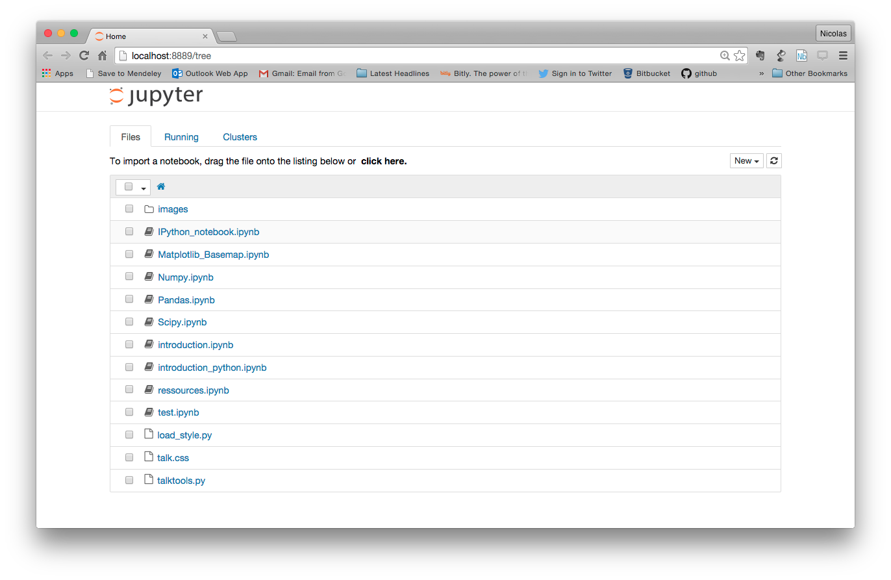This screenshot has width=891, height=580.
Task: Click the Nicolas profile button
Action: (x=833, y=33)
